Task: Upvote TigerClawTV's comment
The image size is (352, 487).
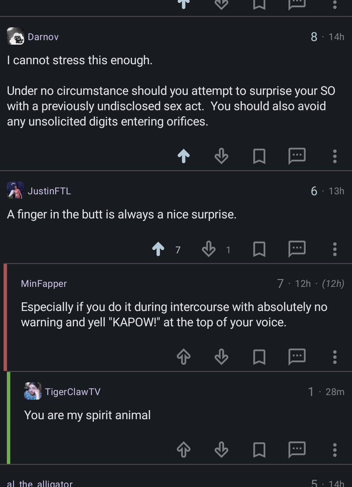Action: tap(183, 450)
